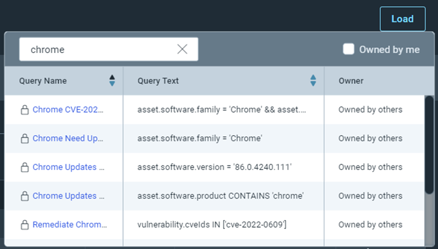Click lock icon in the CONTAINS 'chrome' row
The width and height of the screenshot is (438, 249).
tap(25, 196)
